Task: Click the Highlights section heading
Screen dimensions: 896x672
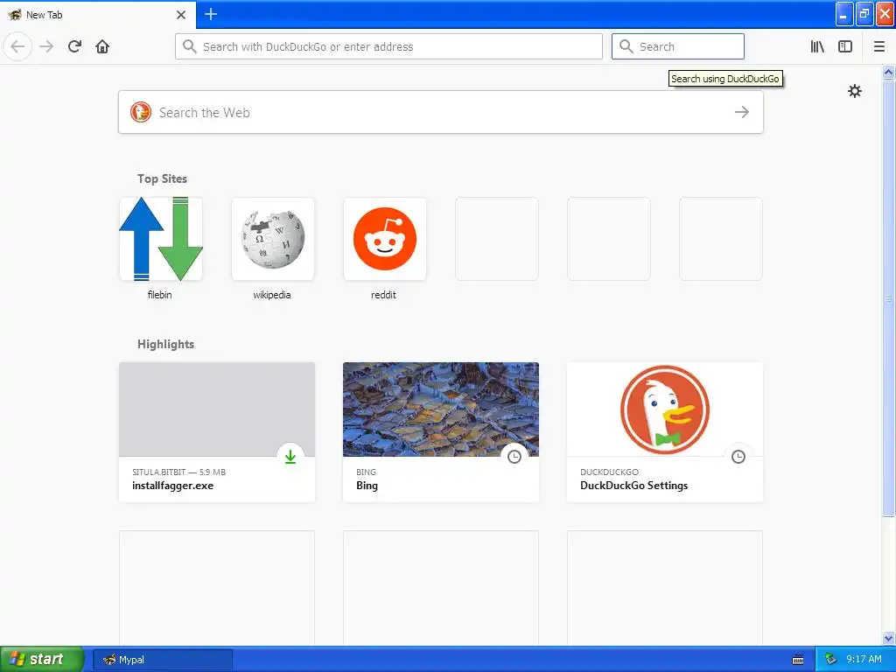Action: (165, 344)
